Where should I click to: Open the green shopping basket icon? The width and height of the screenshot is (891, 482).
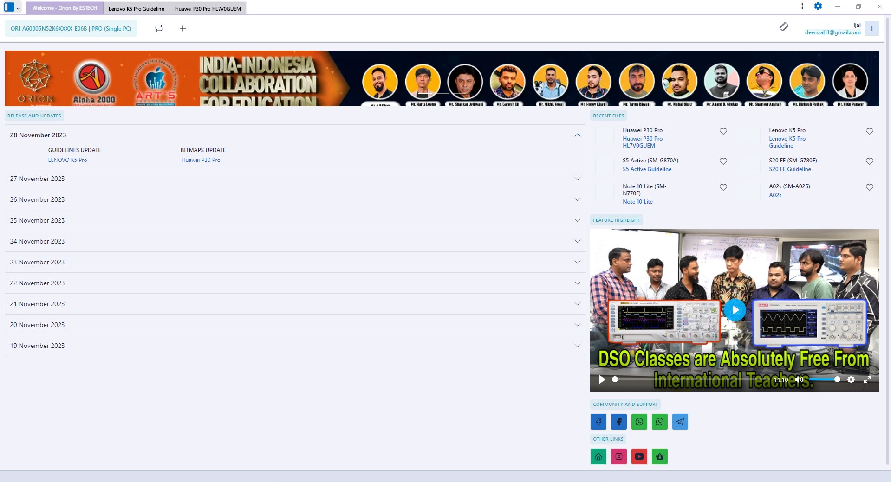coord(660,456)
